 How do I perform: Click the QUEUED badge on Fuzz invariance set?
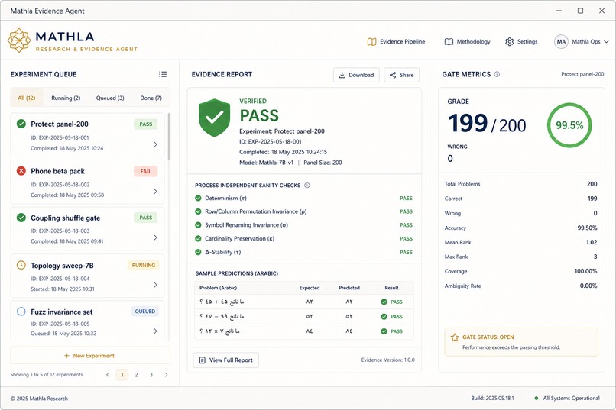tap(145, 312)
